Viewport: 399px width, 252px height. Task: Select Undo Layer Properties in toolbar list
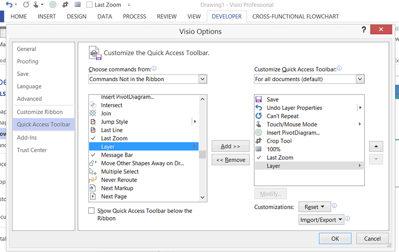pos(309,108)
